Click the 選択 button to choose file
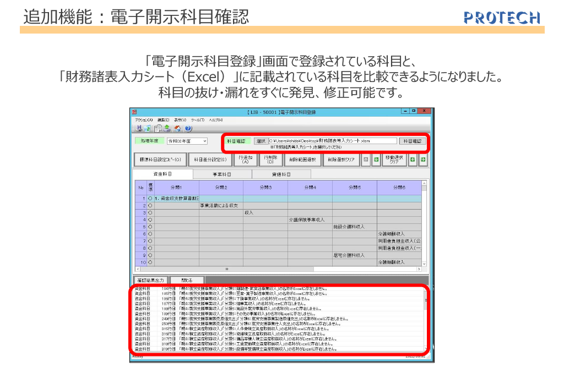Image resolution: width=564 pixels, height=373 pixels. pyautogui.click(x=261, y=141)
